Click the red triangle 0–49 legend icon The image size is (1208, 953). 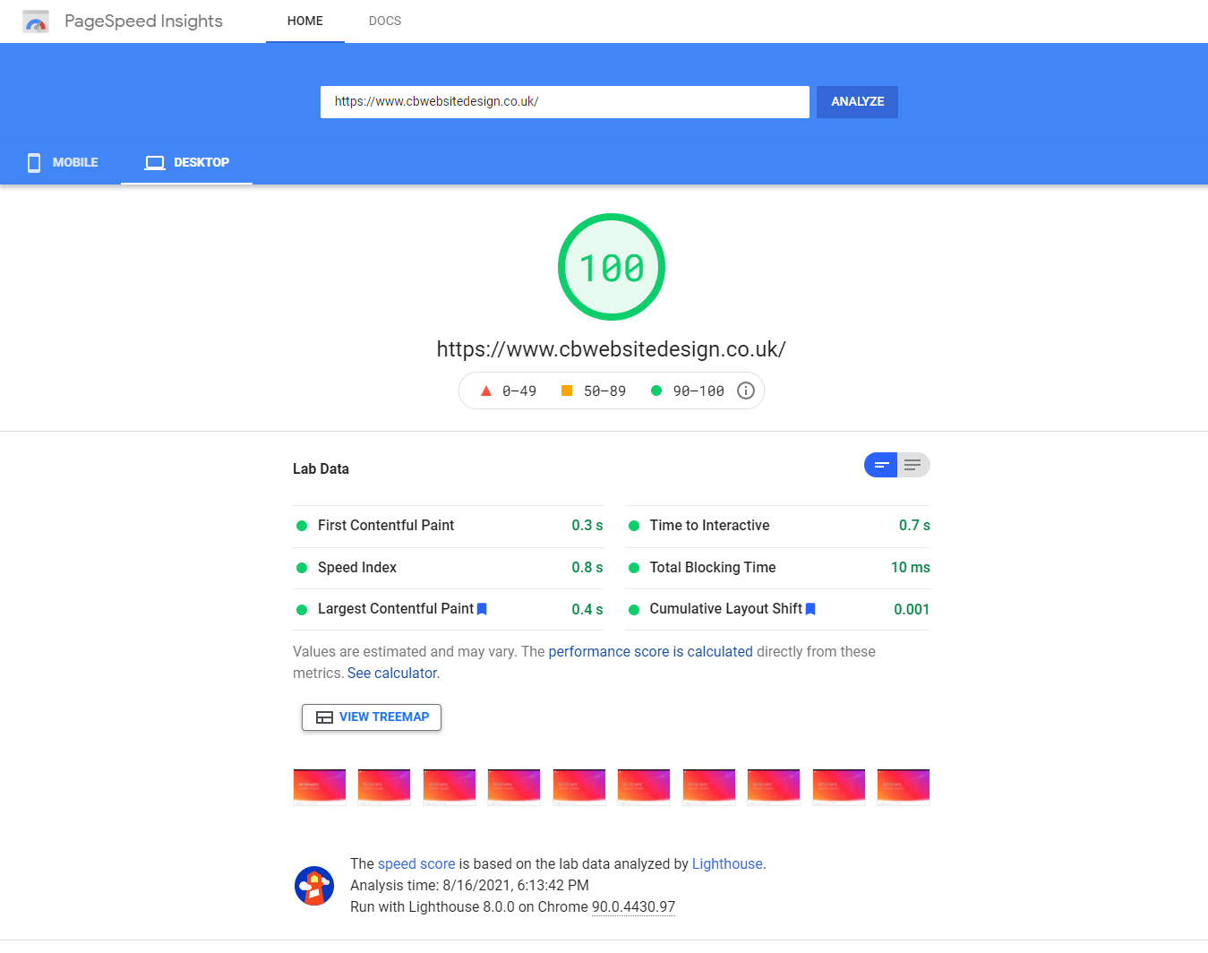tap(486, 391)
